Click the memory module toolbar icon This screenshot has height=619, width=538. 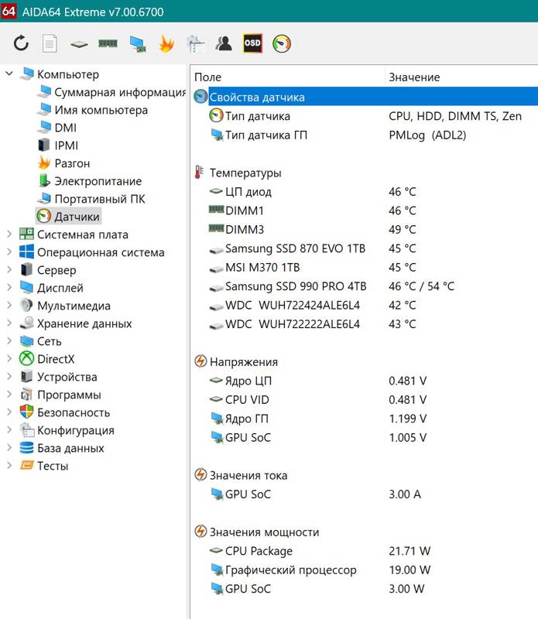108,44
